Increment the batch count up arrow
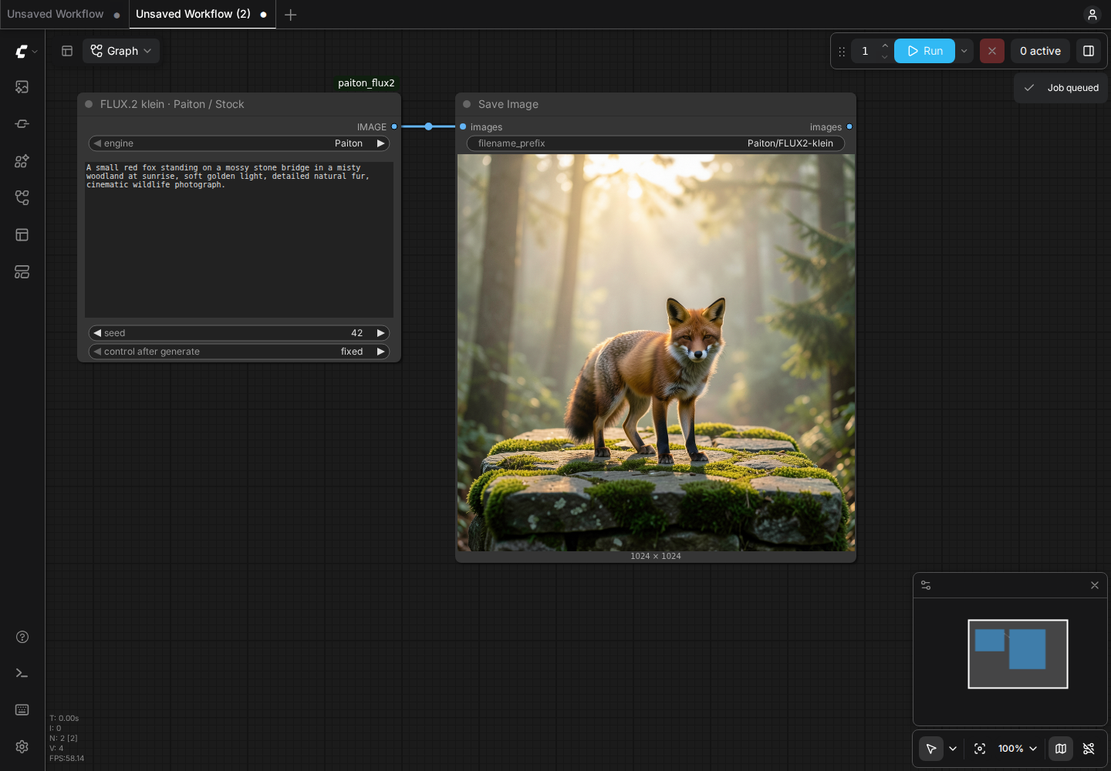The width and height of the screenshot is (1111, 771). [885, 45]
